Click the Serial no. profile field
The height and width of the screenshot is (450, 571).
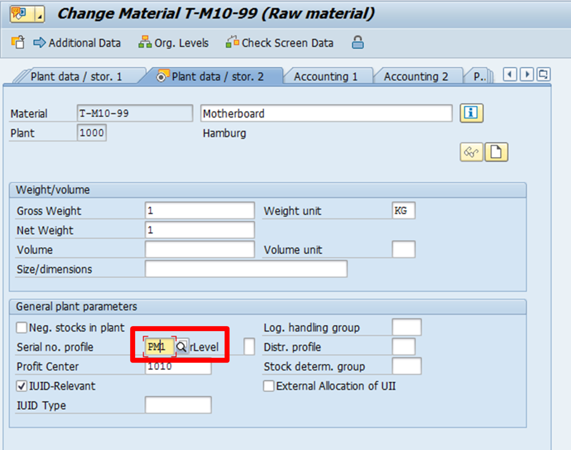160,347
